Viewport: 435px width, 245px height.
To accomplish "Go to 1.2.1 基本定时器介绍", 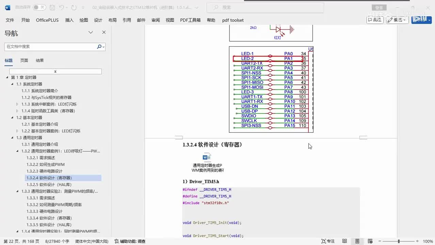I will (x=40, y=124).
